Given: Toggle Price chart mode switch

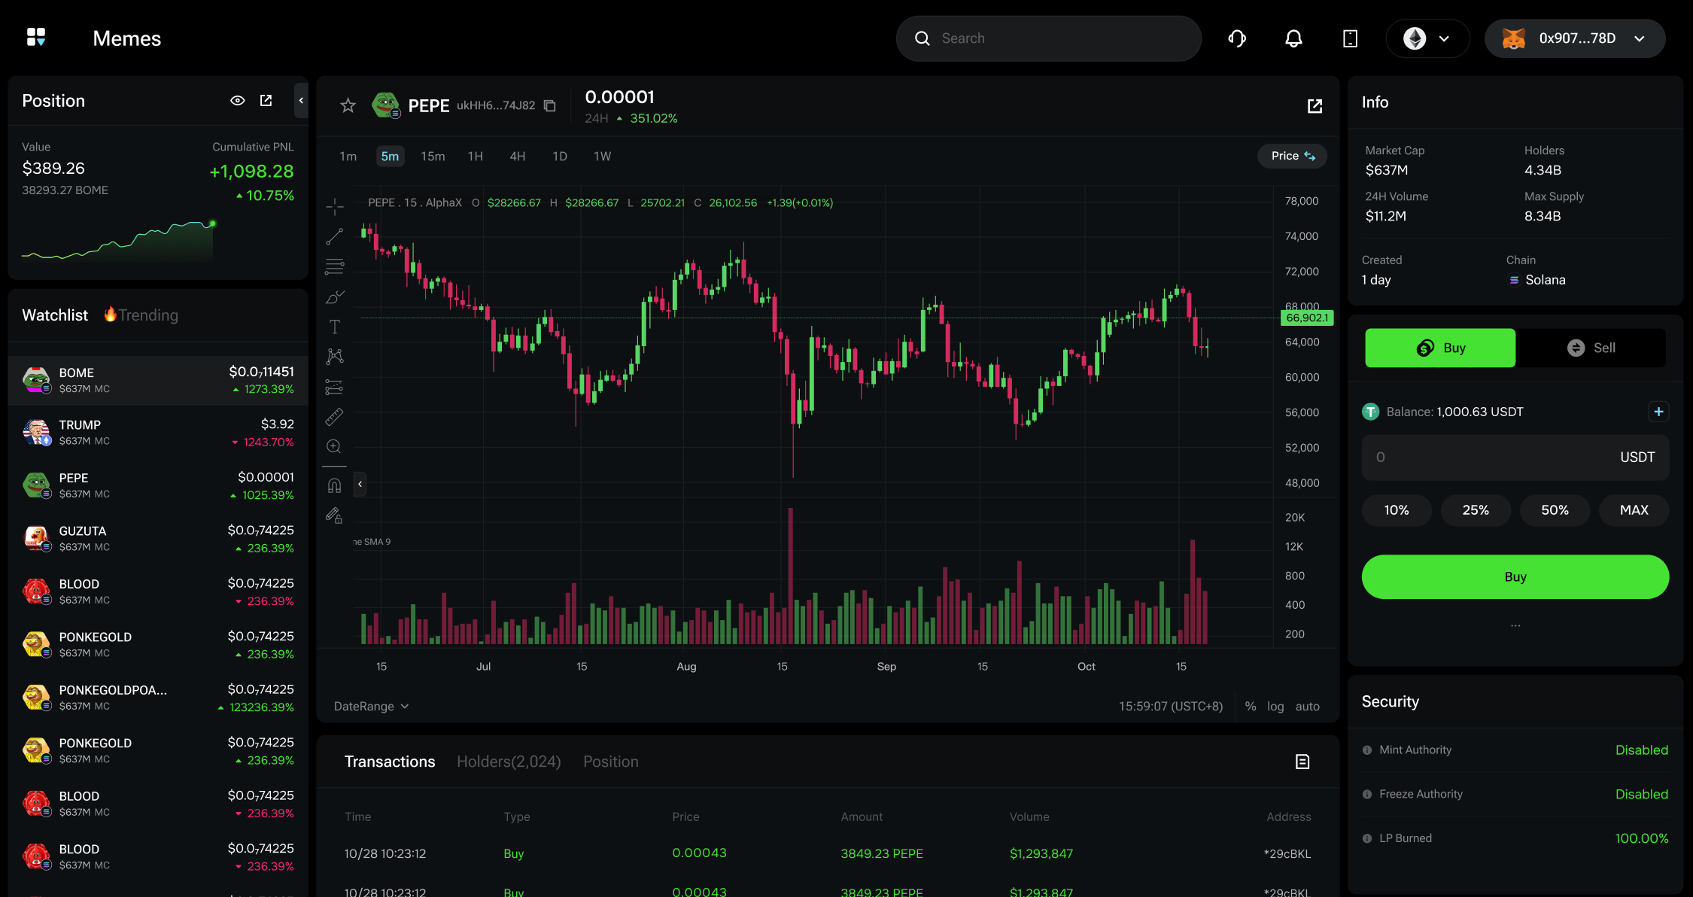Looking at the screenshot, I should [x=1293, y=156].
